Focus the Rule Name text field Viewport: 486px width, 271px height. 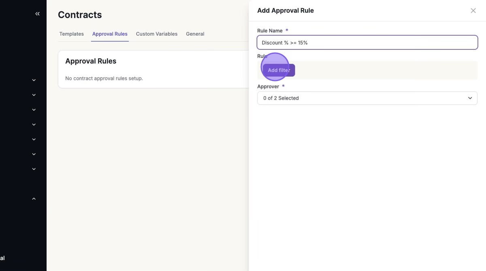367,43
